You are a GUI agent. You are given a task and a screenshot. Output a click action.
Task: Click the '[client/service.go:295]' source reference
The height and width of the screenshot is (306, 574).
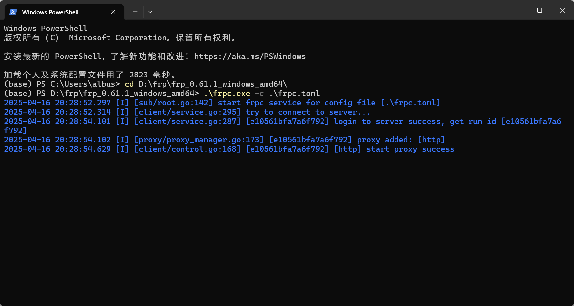click(x=187, y=112)
